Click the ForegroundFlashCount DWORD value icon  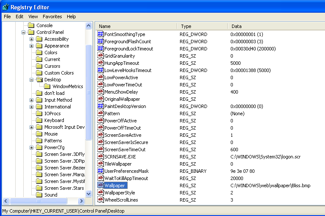[101, 41]
